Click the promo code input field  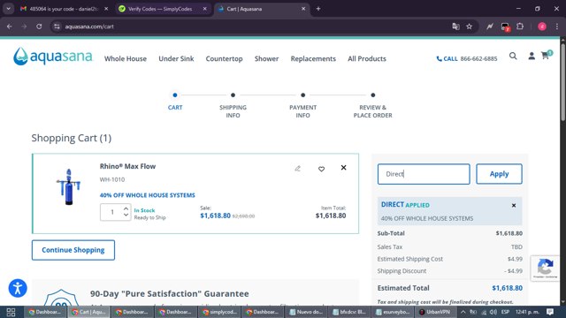tap(424, 174)
